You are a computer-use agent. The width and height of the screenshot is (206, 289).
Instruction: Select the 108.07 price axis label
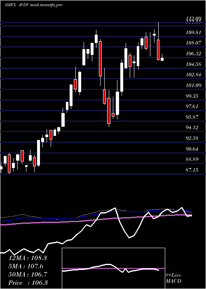pyautogui.click(x=193, y=43)
